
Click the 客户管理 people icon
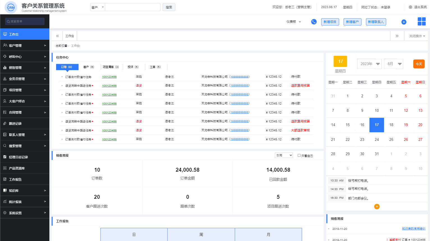point(5,45)
